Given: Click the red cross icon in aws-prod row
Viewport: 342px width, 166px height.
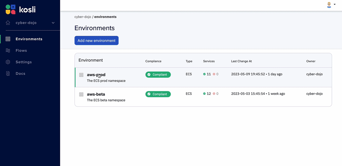Looking at the screenshot, I should pos(214,74).
